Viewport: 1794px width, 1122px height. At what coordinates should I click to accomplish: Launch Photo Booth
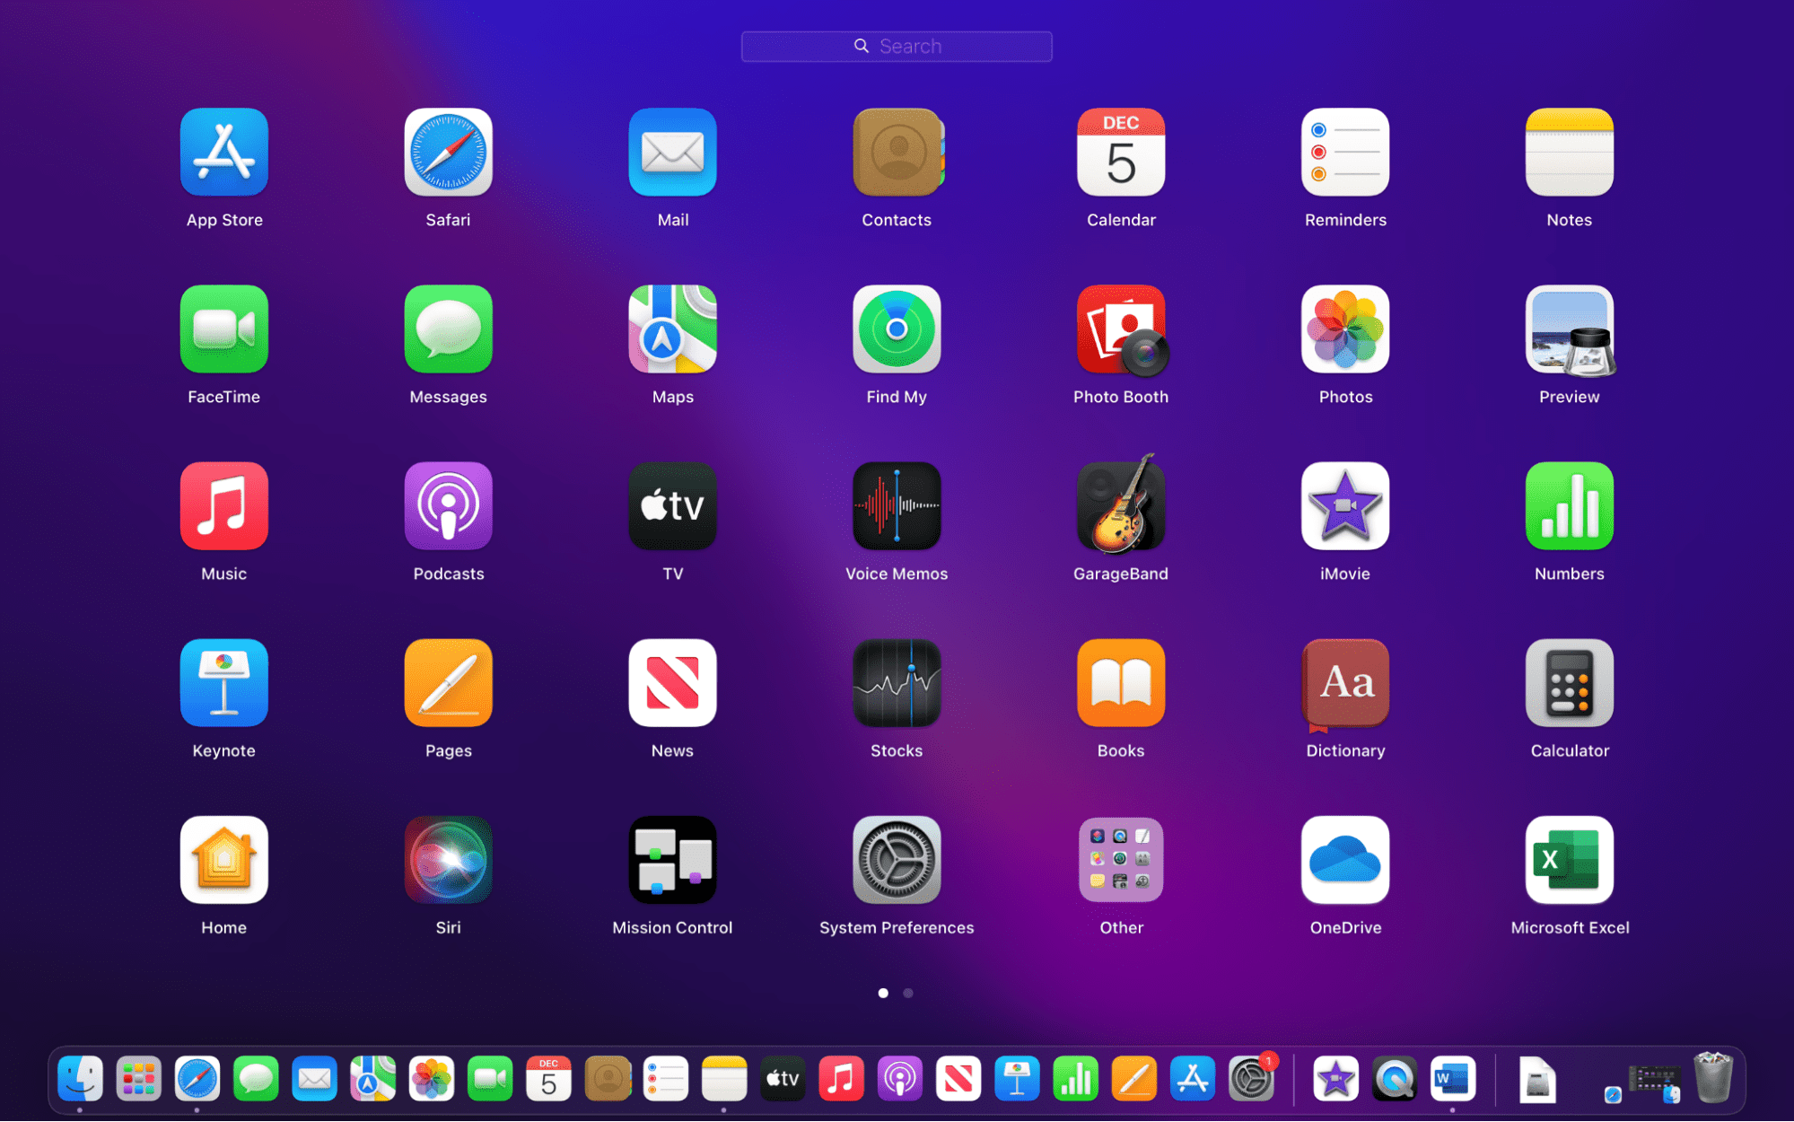(1121, 329)
